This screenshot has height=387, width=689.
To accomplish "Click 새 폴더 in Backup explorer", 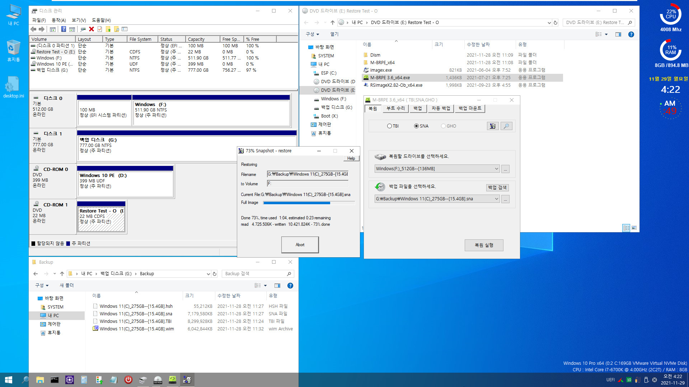I will pyautogui.click(x=67, y=286).
